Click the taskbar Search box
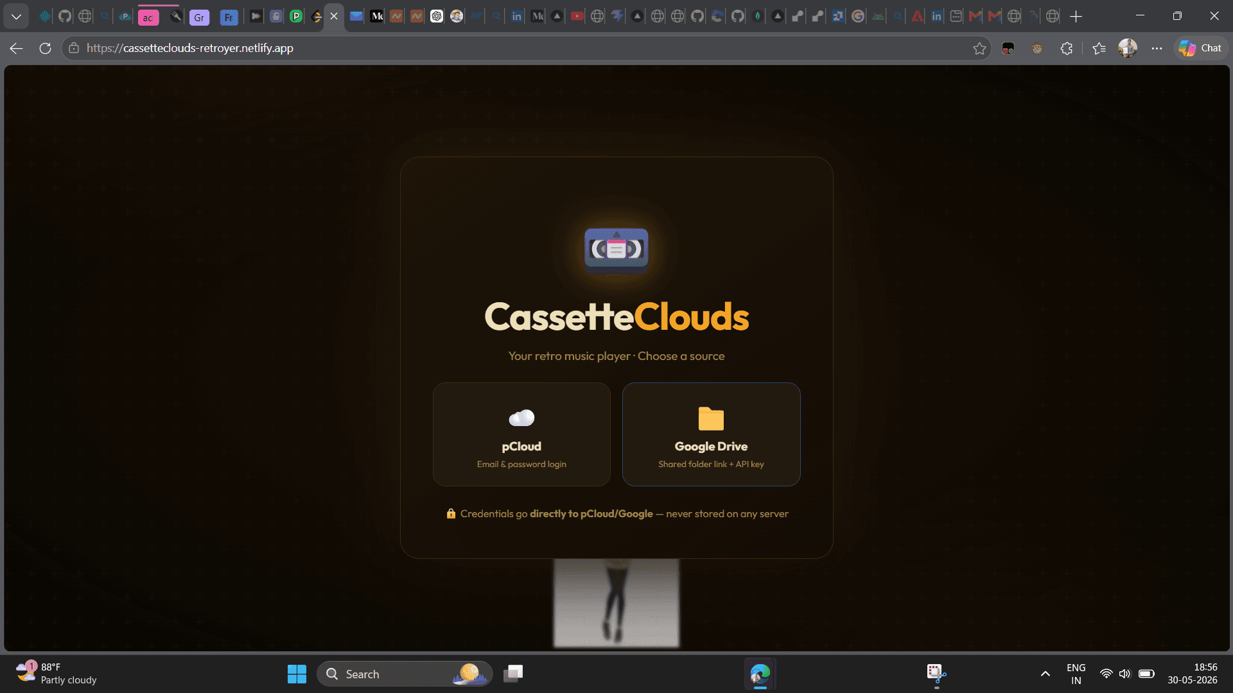 (x=405, y=674)
